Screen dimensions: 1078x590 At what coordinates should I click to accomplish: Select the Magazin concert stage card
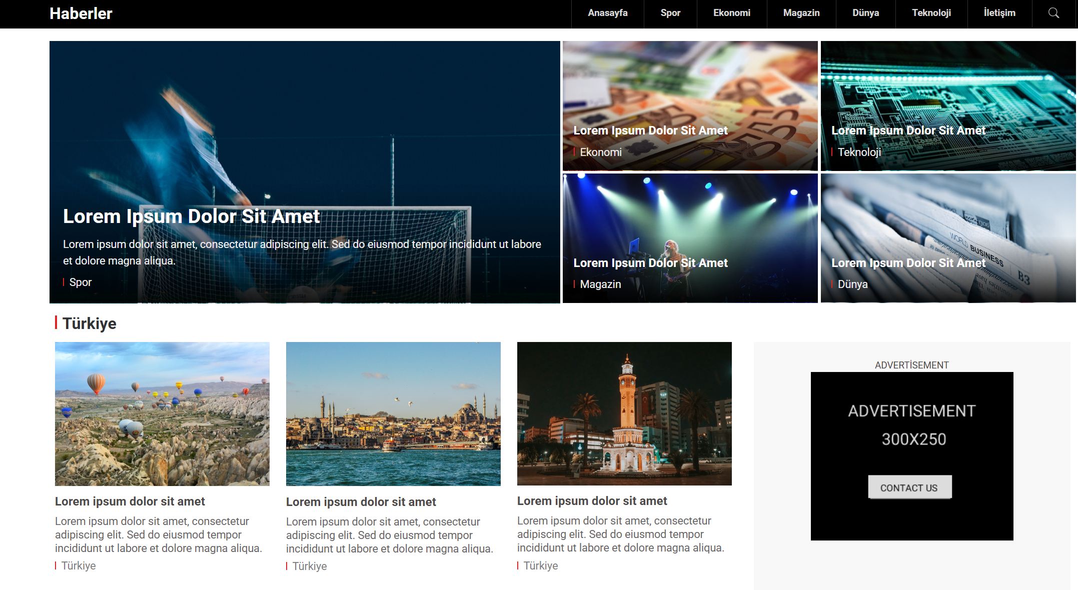click(x=690, y=238)
